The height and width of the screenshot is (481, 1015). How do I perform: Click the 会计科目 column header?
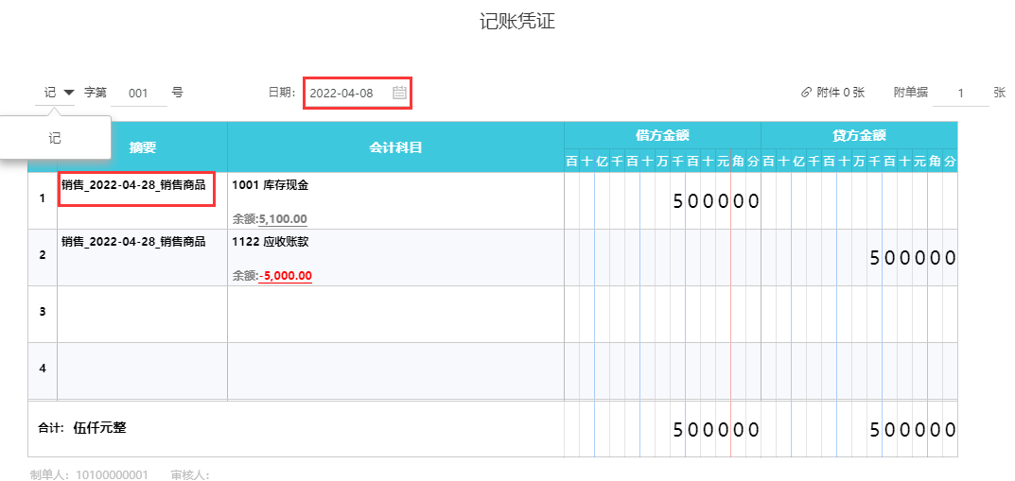click(x=395, y=146)
